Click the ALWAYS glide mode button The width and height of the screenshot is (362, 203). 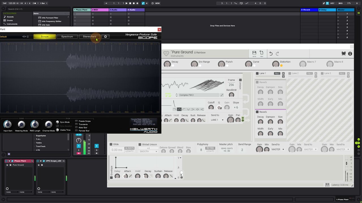130,148
